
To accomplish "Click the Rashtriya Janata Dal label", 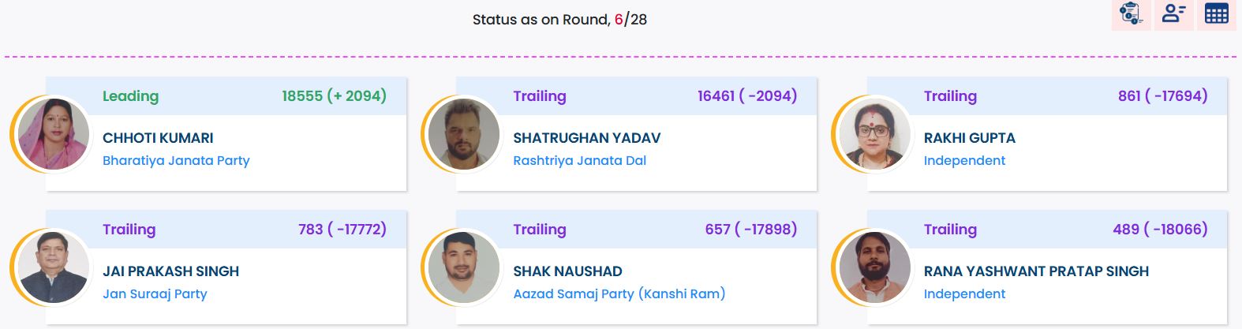I will [579, 160].
